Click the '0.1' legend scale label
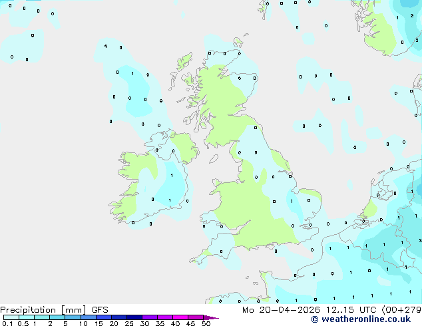Screen dimensions: 422x326 click(7, 323)
